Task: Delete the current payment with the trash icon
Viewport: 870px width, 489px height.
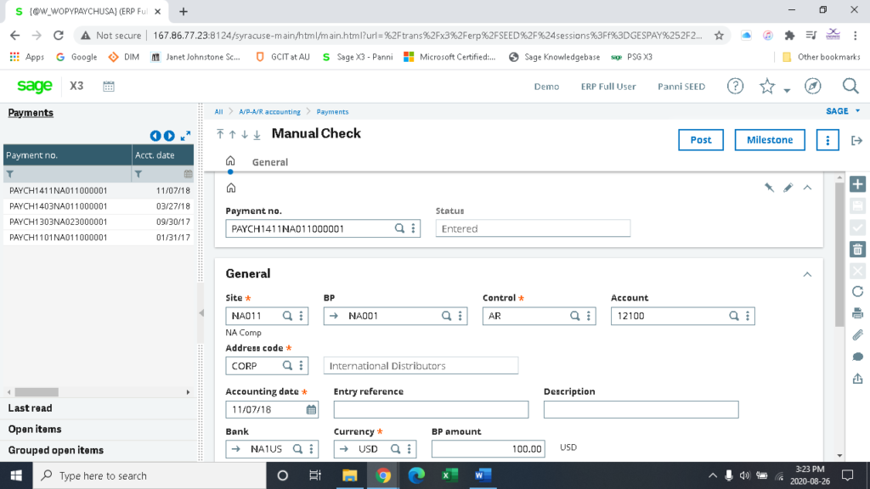Action: pyautogui.click(x=857, y=249)
